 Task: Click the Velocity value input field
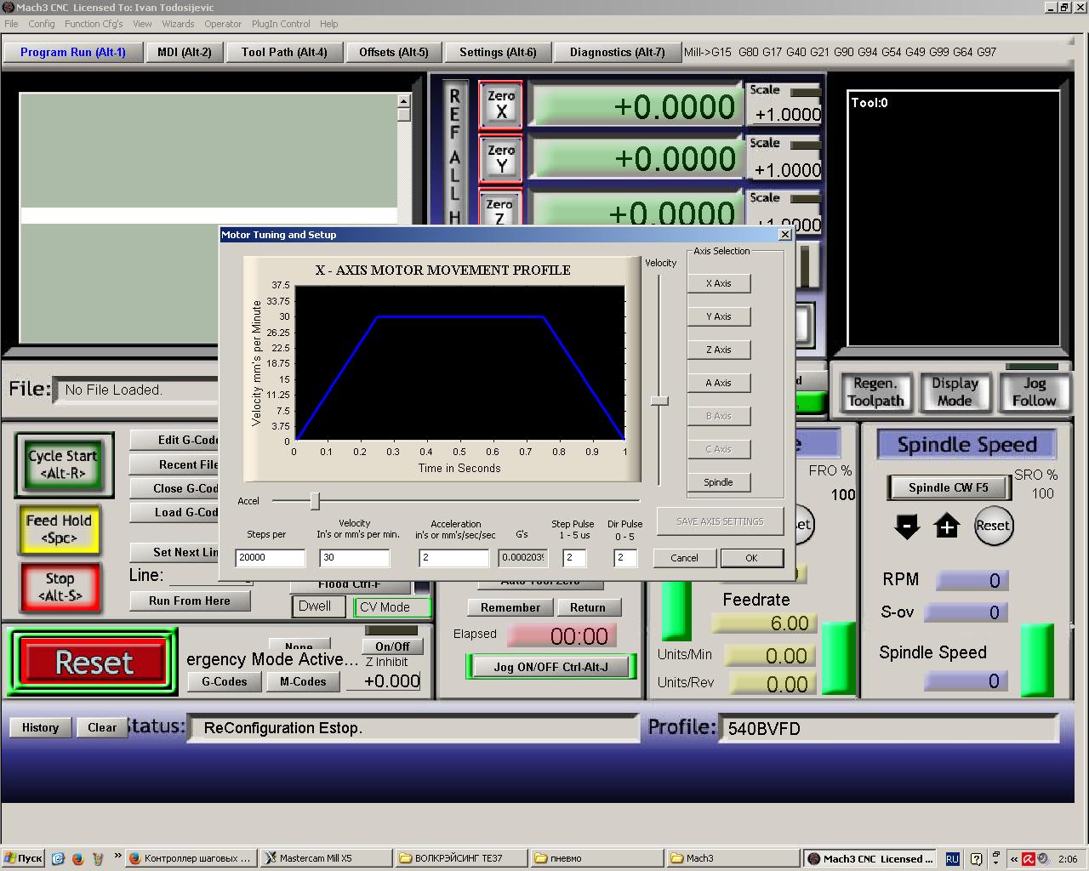tap(354, 557)
